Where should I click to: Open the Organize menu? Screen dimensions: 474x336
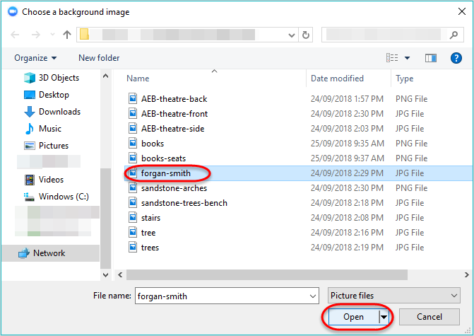[35, 58]
